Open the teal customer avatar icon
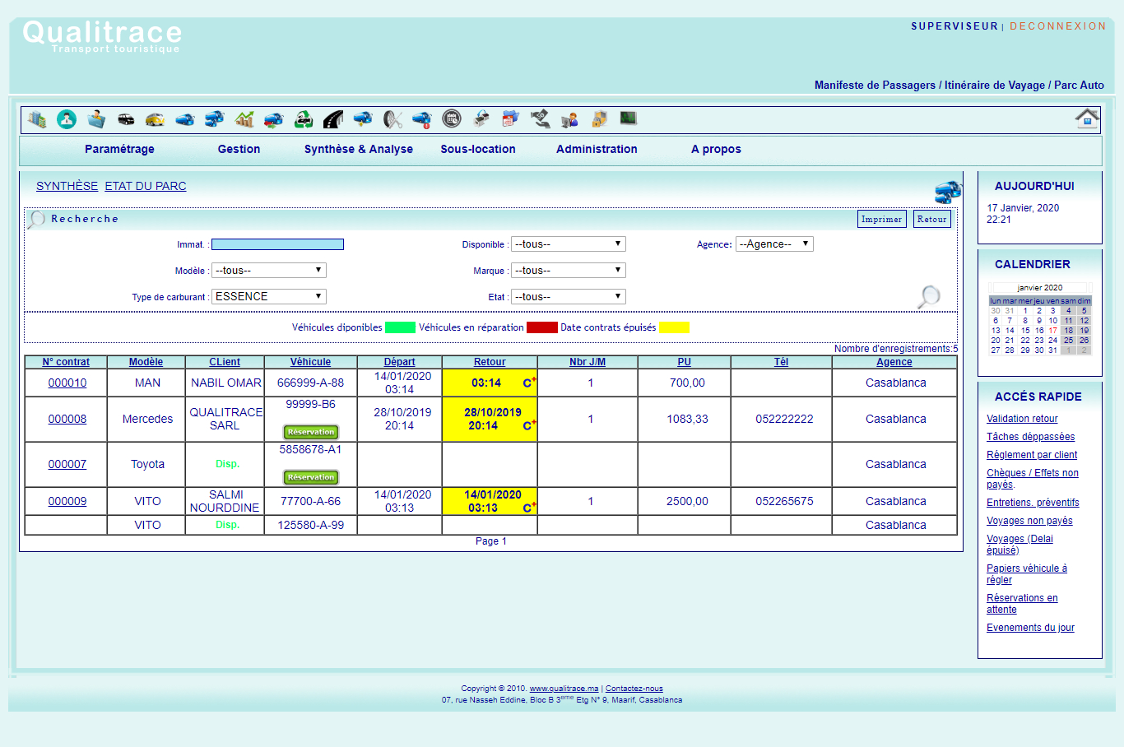 click(x=67, y=119)
